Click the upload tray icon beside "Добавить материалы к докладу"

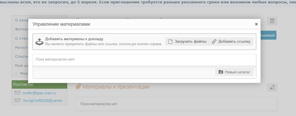[39, 42]
